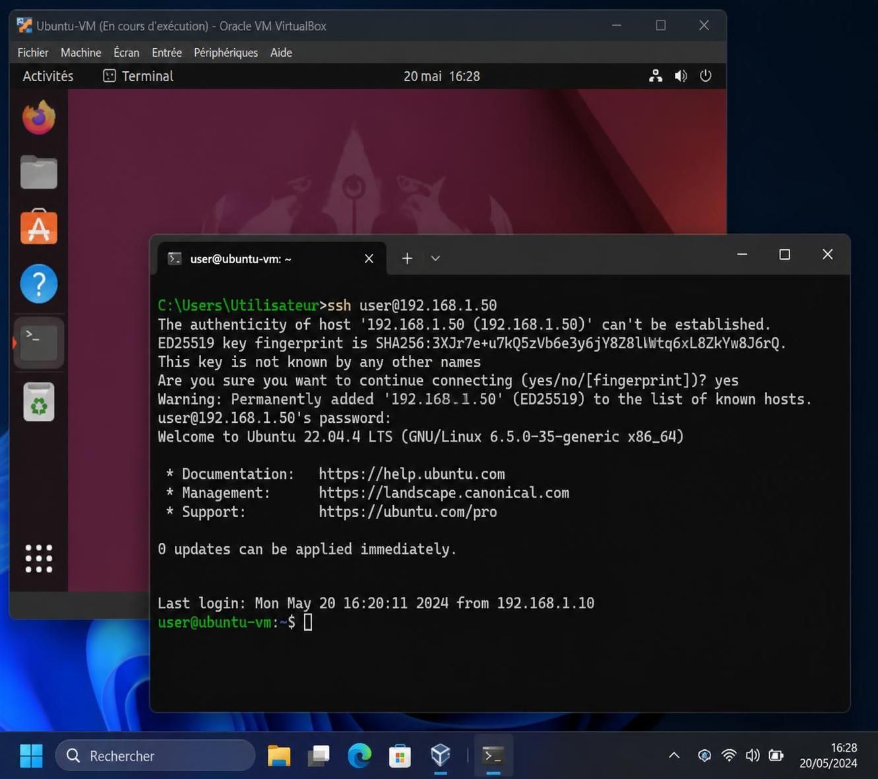The height and width of the screenshot is (779, 878).
Task: Open Task View on the Windows taskbar
Action: tap(319, 756)
